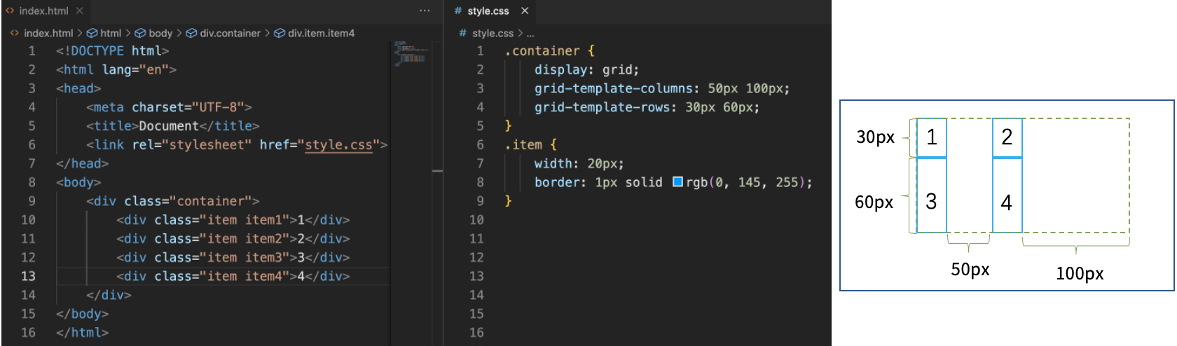Close the index.html editor tab
Image resolution: width=1177 pixels, height=346 pixels.
click(x=80, y=11)
